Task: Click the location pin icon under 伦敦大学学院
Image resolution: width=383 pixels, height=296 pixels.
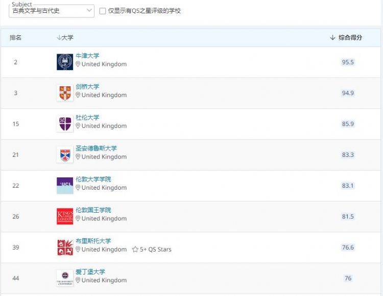Action: (78, 188)
